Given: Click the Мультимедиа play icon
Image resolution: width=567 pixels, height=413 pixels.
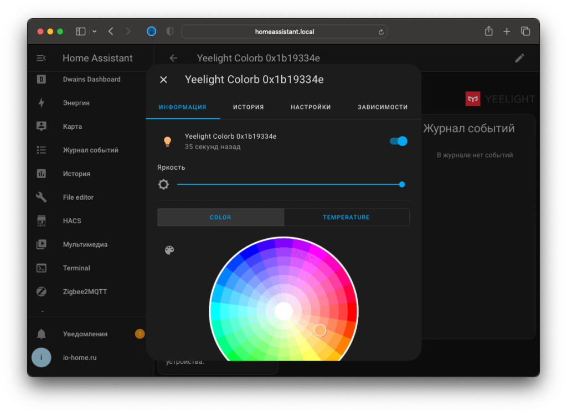Looking at the screenshot, I should 41,244.
